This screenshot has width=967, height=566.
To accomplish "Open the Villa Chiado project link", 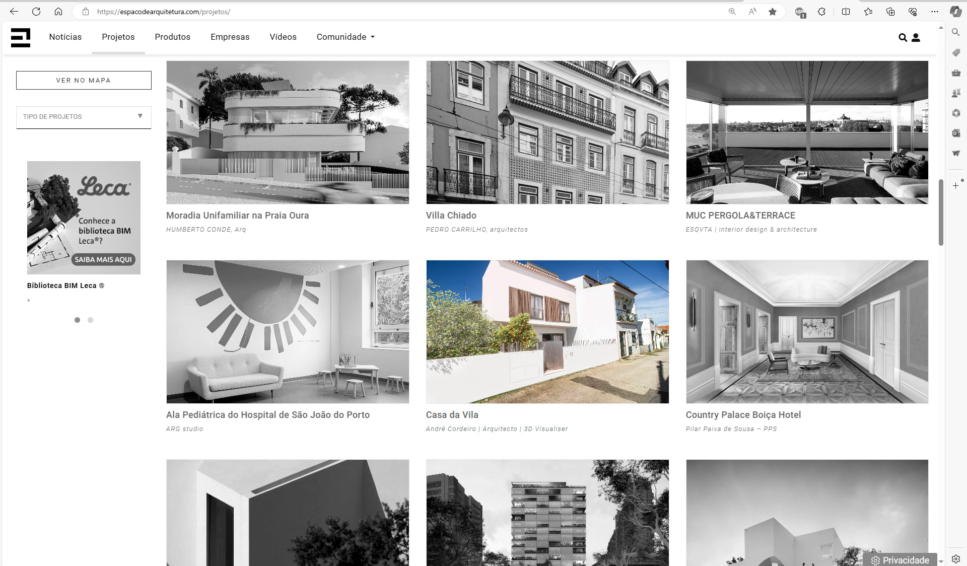I will 451,216.
